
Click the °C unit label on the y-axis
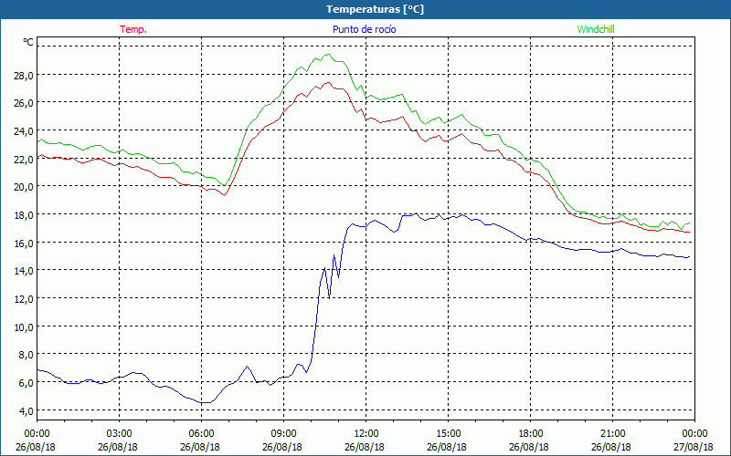28,42
